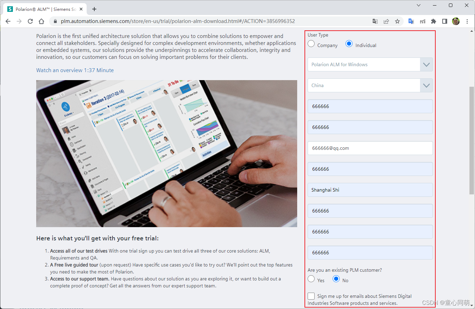The height and width of the screenshot is (309, 475).
Task: Click the 666666@qq.com email field
Action: tap(370, 148)
